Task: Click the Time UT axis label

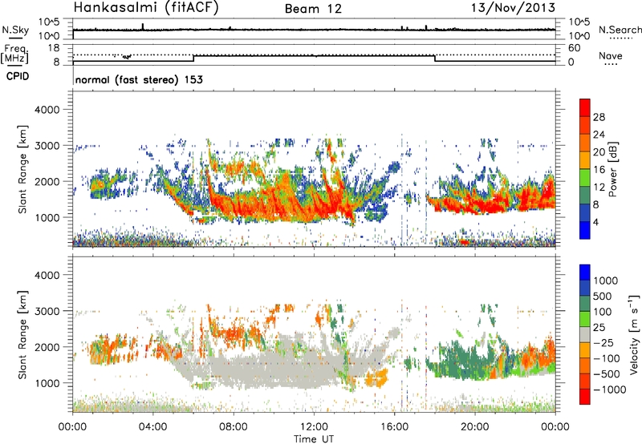Action: (314, 439)
